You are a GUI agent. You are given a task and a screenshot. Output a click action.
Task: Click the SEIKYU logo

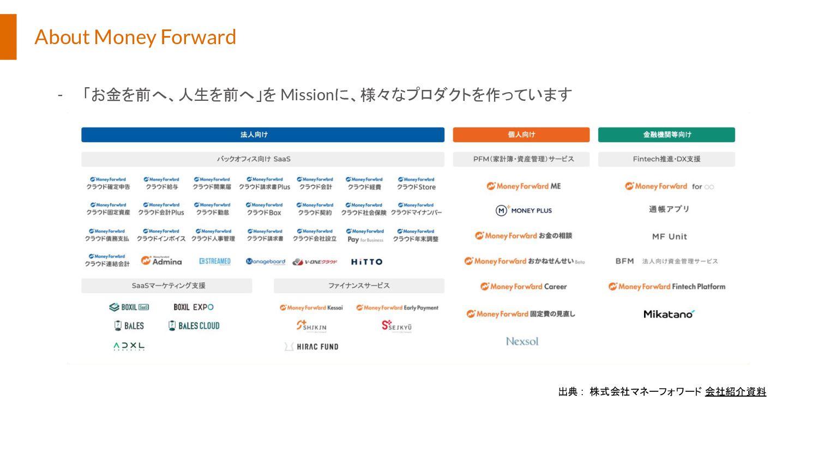coord(397,326)
